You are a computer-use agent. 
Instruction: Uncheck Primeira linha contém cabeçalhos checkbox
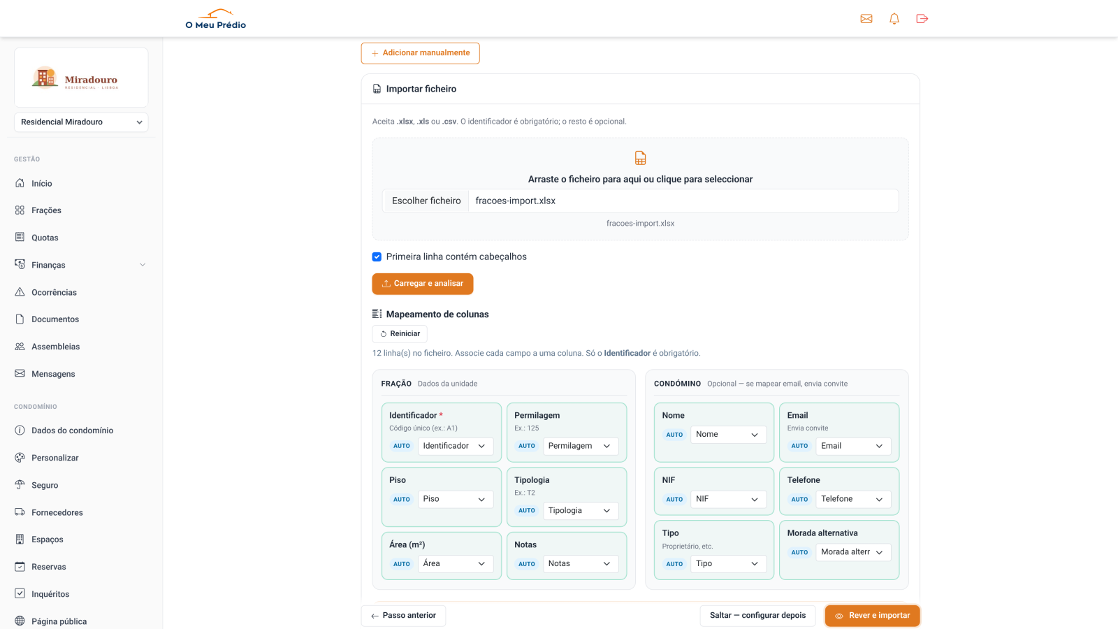(x=377, y=257)
